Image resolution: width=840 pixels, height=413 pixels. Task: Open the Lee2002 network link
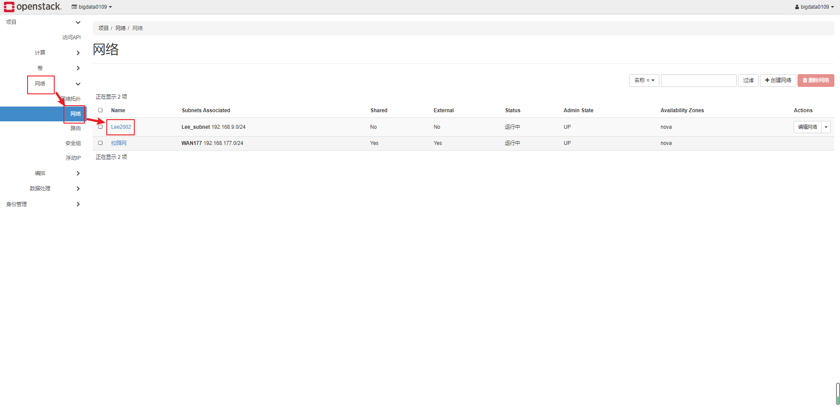pyautogui.click(x=121, y=127)
